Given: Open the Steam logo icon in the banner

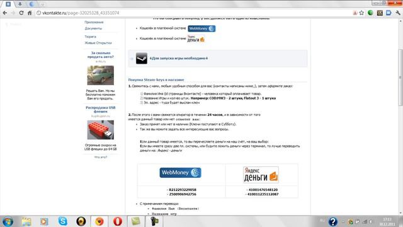Looking at the screenshot, I should tap(141, 59).
